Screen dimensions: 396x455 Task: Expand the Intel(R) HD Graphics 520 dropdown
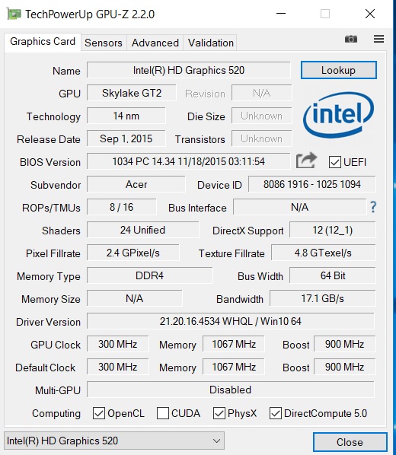pos(114,441)
